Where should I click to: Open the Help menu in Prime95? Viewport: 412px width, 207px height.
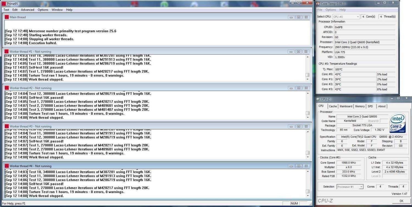(69, 10)
